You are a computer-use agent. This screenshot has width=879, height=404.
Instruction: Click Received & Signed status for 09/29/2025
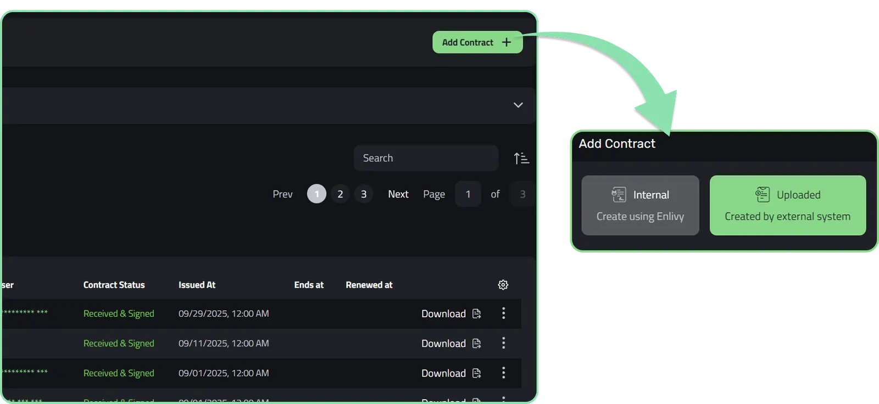(x=119, y=313)
